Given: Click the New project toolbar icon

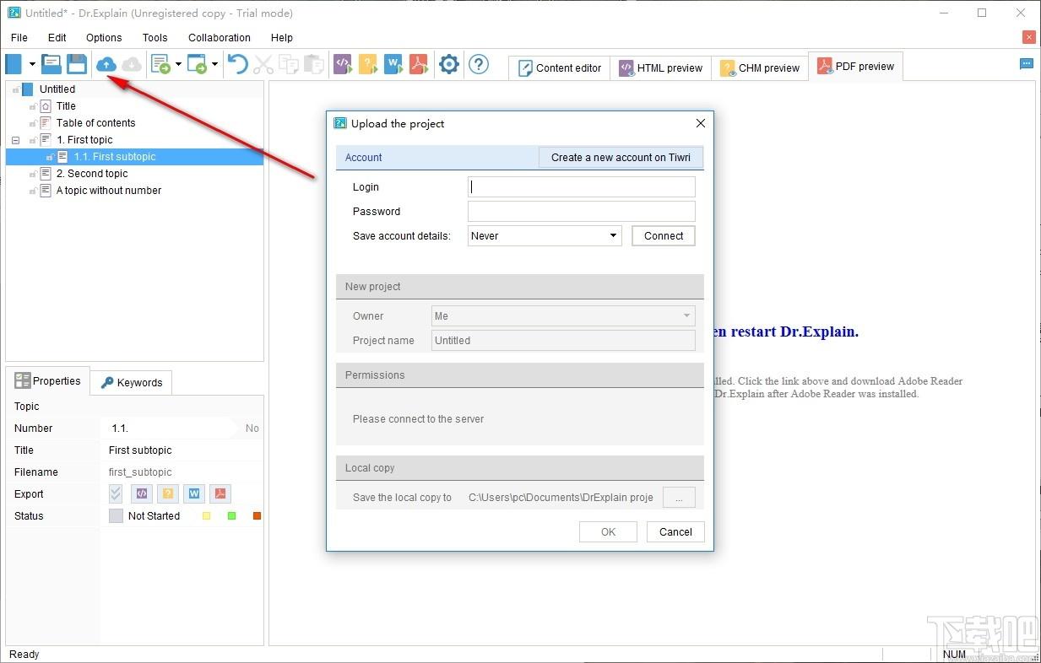Looking at the screenshot, I should (14, 64).
